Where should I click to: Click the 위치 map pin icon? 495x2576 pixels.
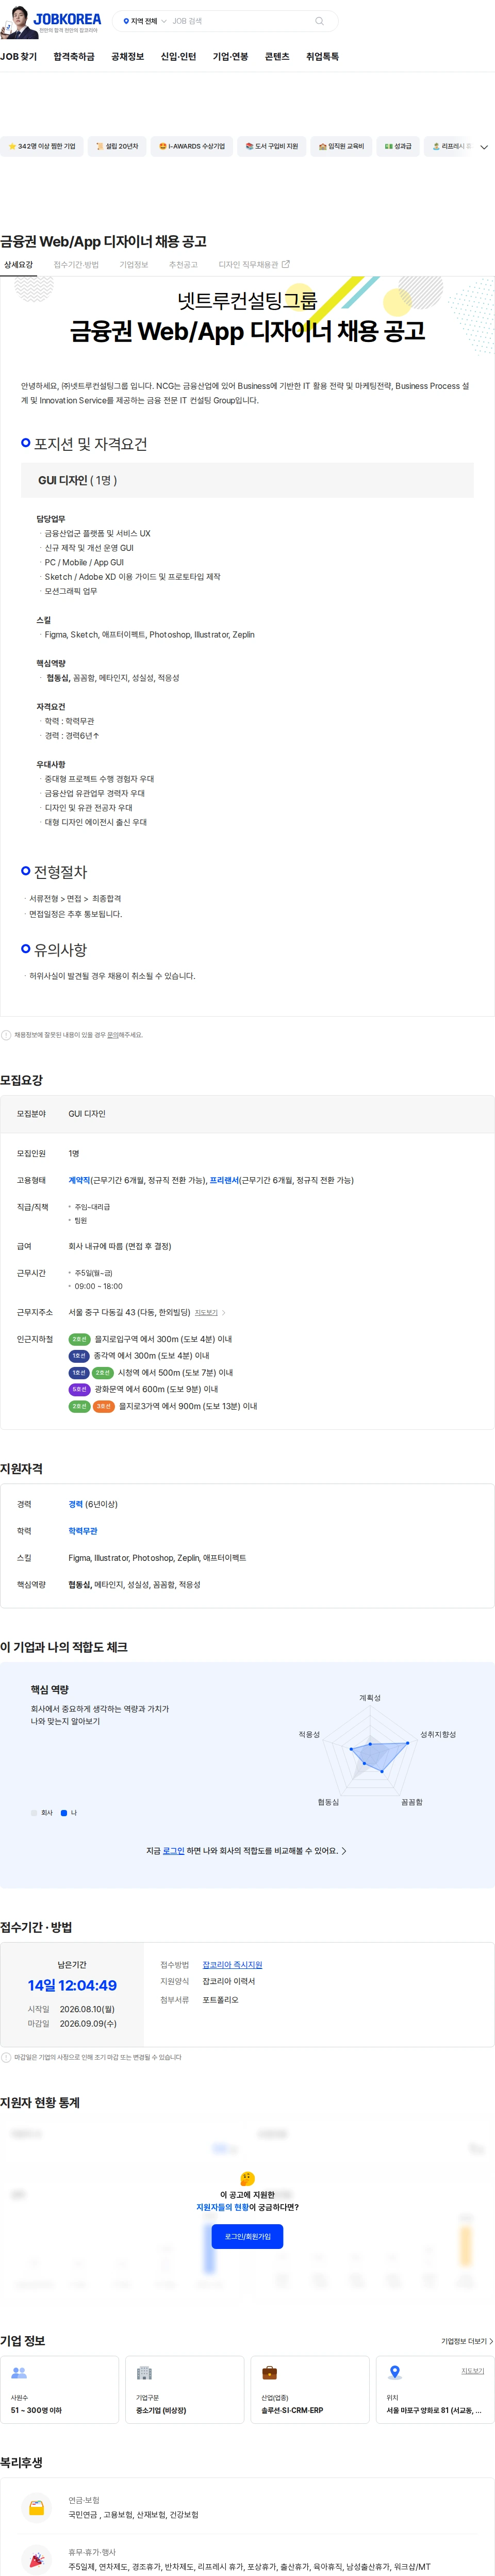(395, 2372)
